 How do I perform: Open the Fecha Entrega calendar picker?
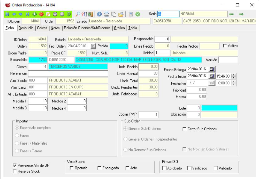click(212, 69)
